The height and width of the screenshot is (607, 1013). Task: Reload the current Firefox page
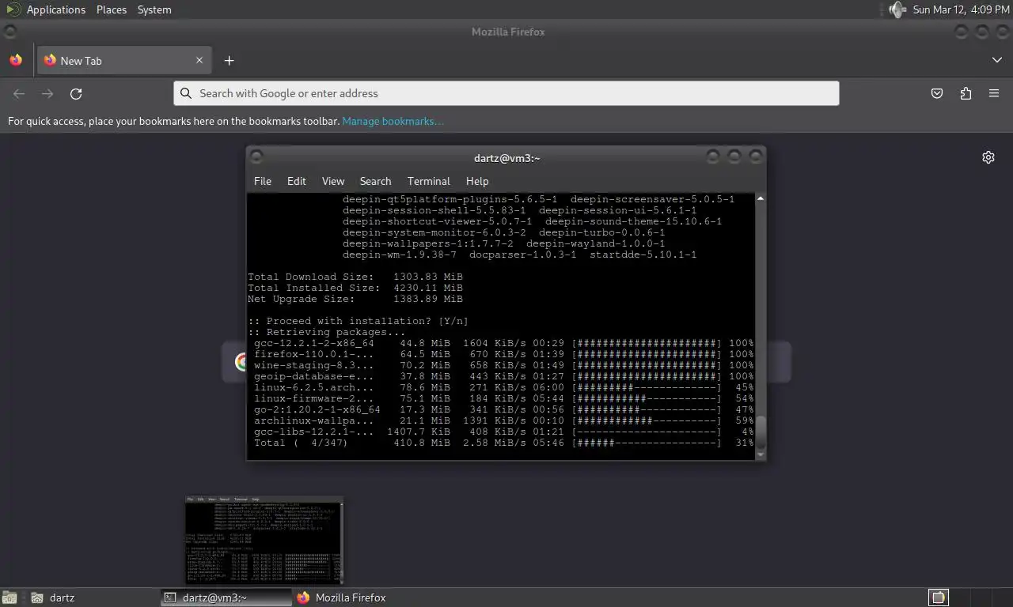pyautogui.click(x=76, y=93)
